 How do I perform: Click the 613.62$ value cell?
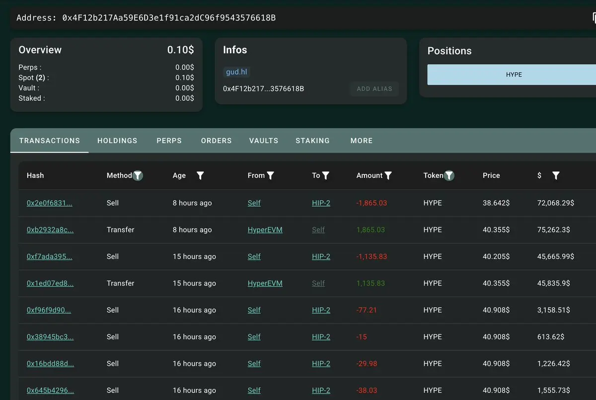click(x=551, y=337)
